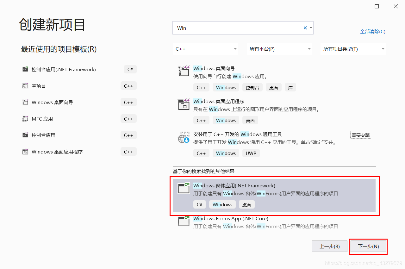The width and height of the screenshot is (405, 269).
Task: Click the recent Windows 桌面向导 icon
Action: [25, 102]
